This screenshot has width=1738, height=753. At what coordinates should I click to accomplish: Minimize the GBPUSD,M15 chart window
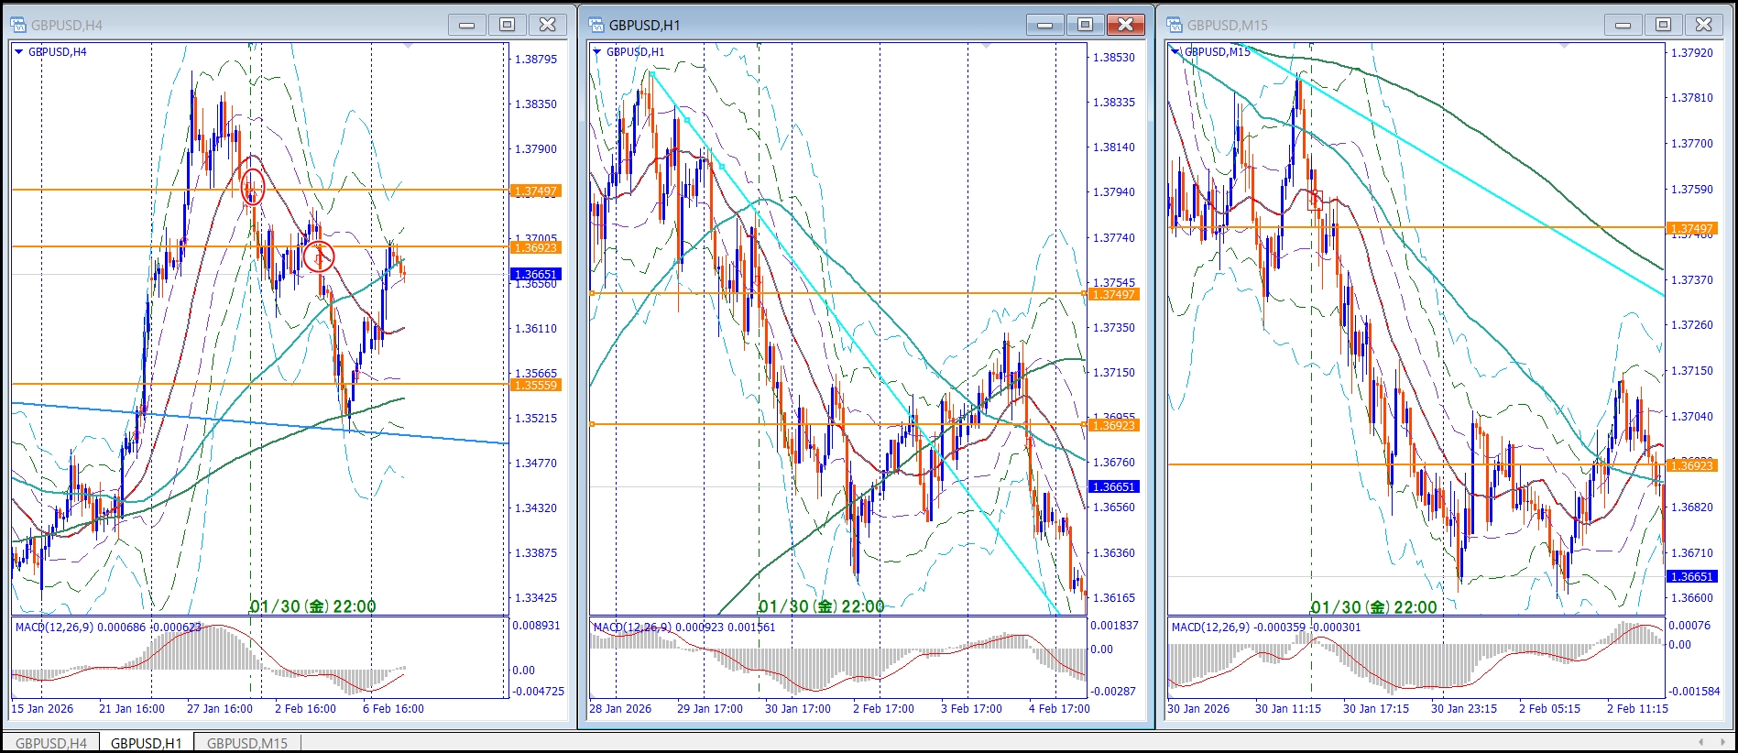[x=1623, y=25]
